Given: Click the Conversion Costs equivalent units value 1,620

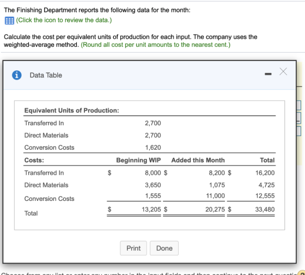Looking at the screenshot, I should click(153, 148).
